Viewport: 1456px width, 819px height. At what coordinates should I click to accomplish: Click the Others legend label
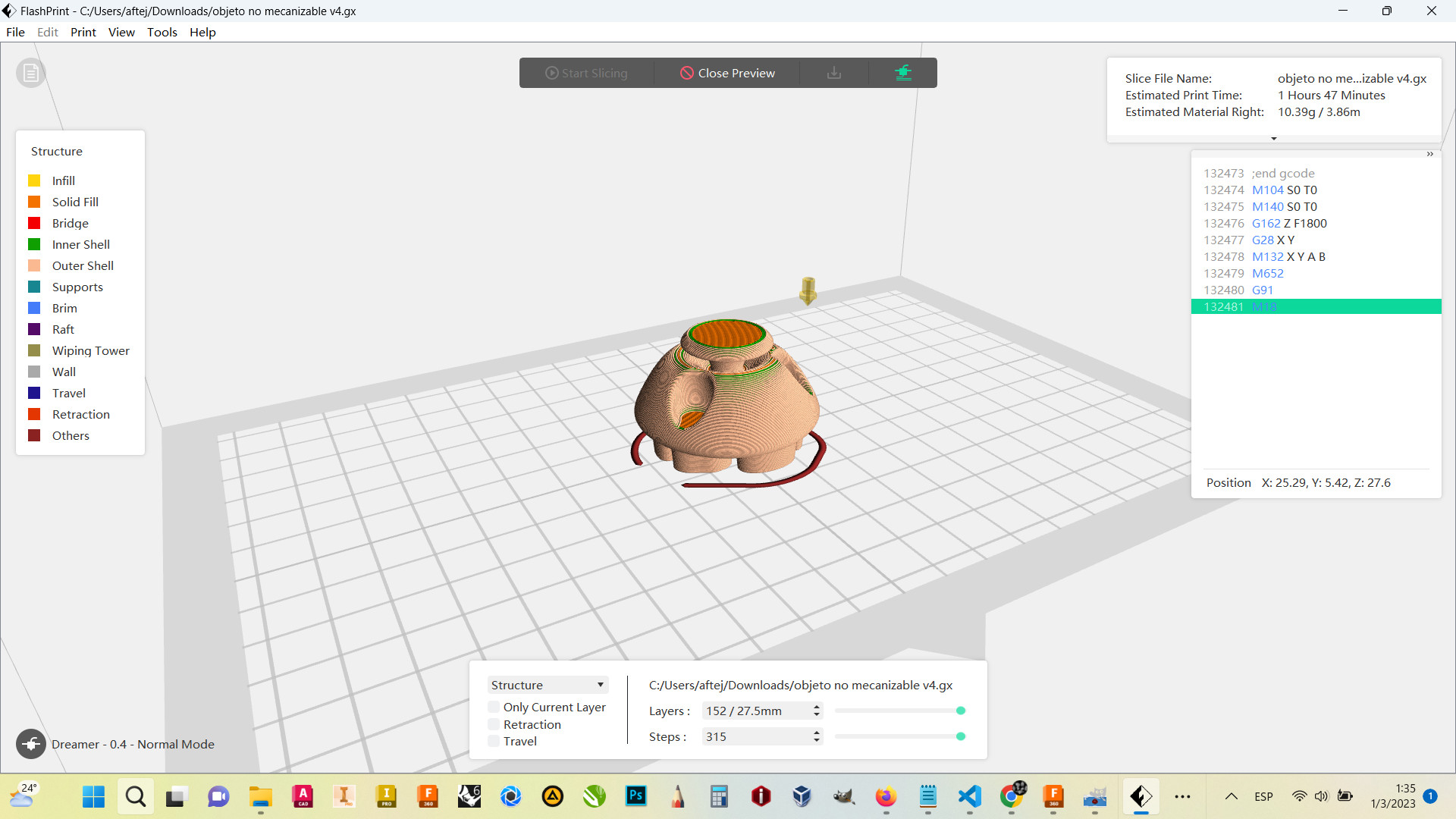(71, 435)
